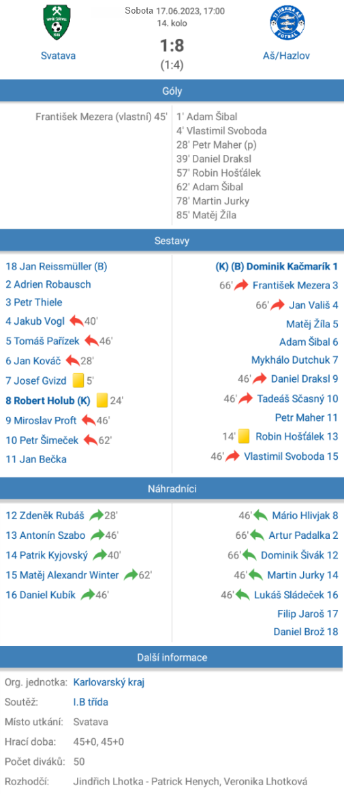This screenshot has width=344, height=794.
Task: Open the I.B třída competition link
Action: [x=91, y=702]
